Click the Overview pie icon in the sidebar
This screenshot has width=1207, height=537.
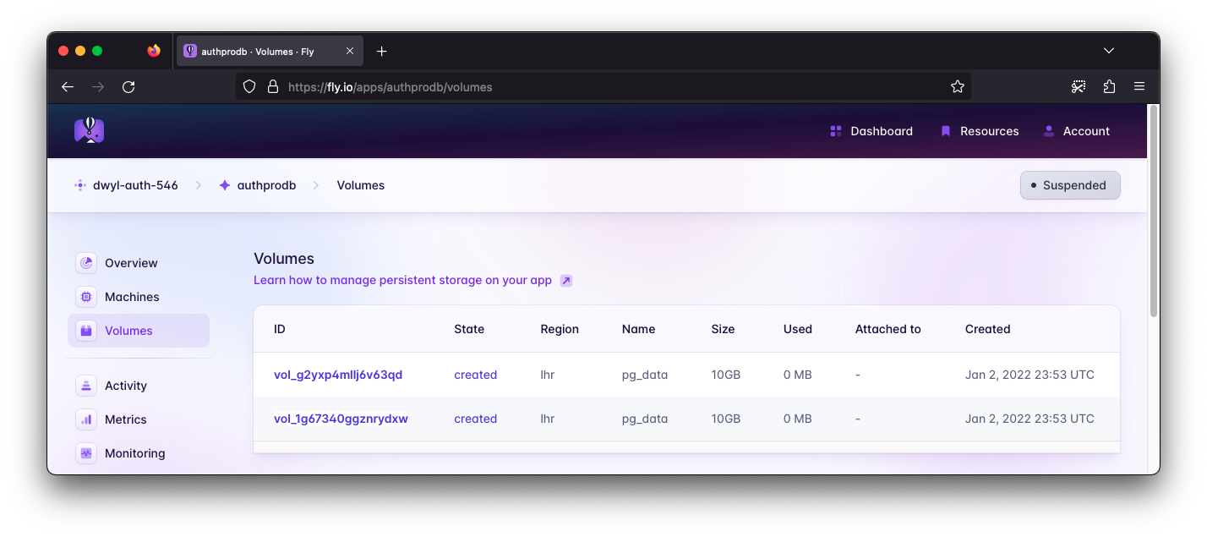85,263
